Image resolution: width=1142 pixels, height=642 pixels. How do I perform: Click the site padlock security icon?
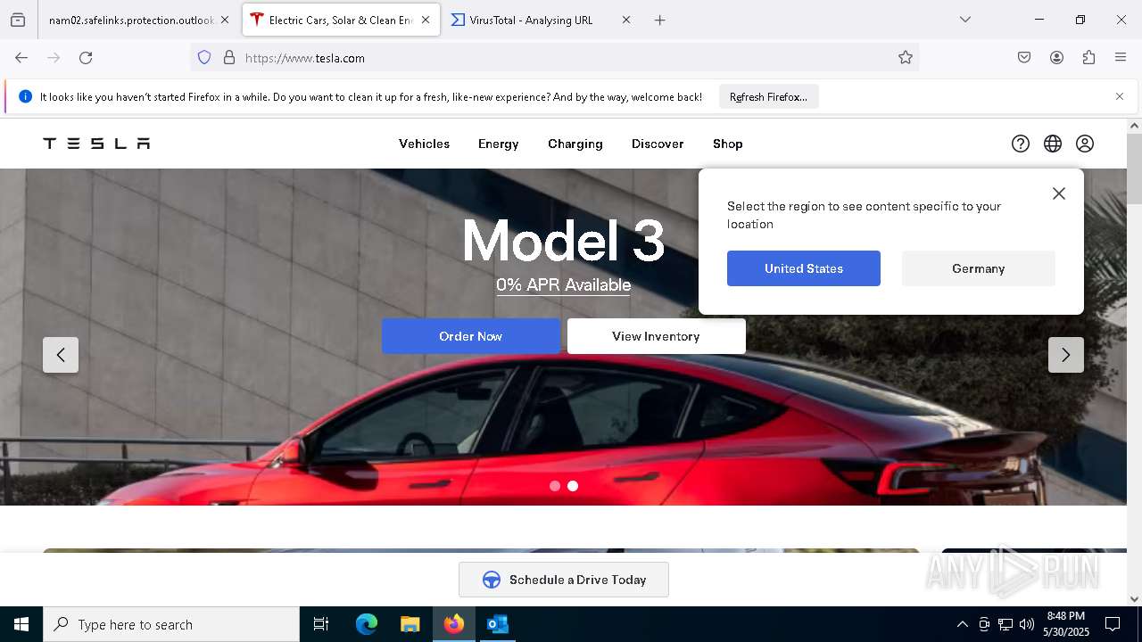coord(229,58)
